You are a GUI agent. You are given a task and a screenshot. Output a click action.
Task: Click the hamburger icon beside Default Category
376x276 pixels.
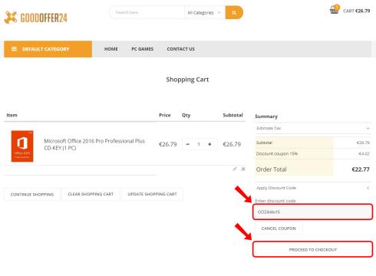[x=15, y=49]
